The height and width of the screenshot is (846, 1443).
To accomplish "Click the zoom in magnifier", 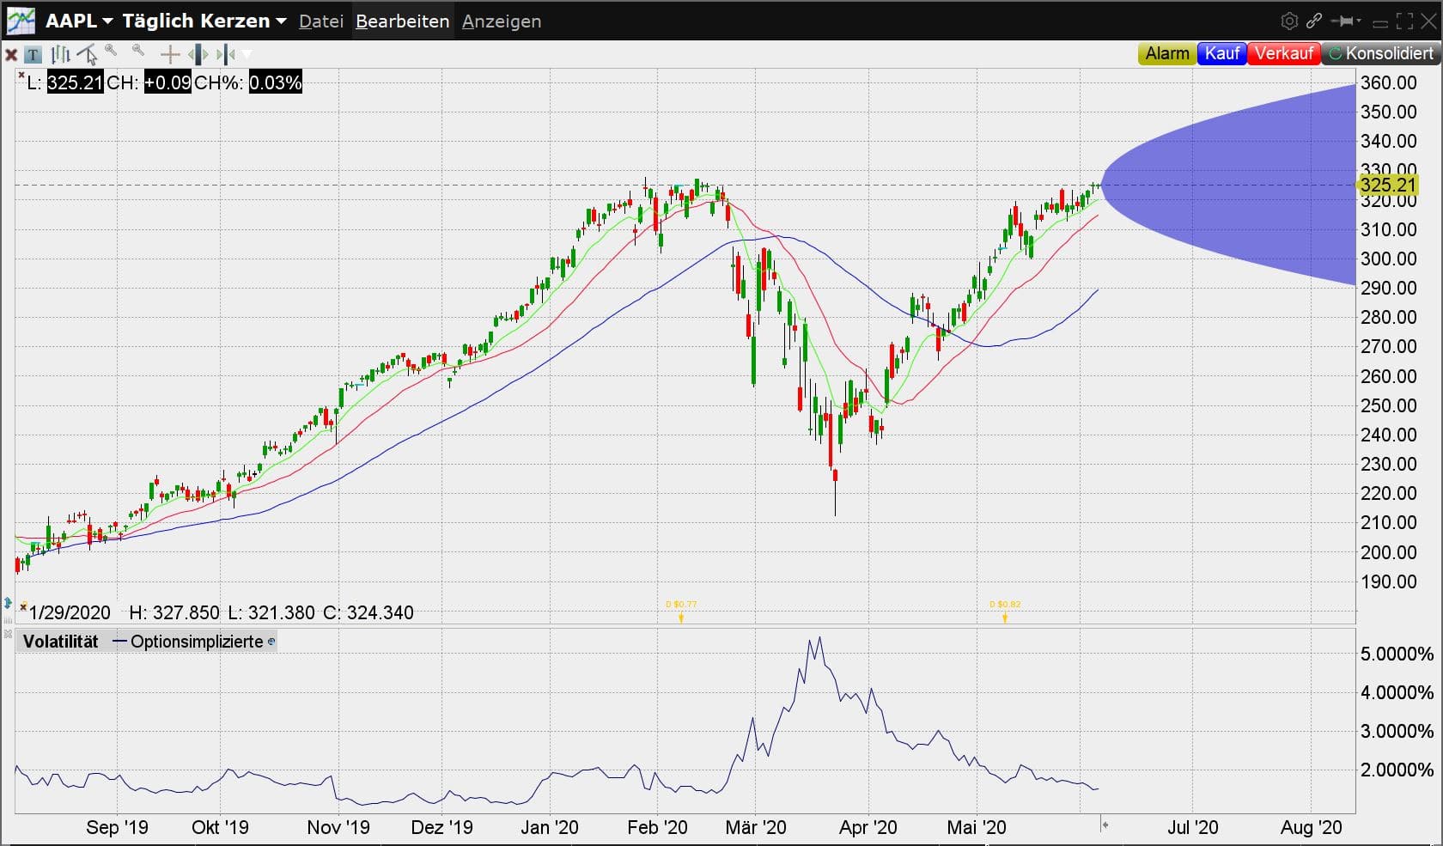I will (111, 52).
